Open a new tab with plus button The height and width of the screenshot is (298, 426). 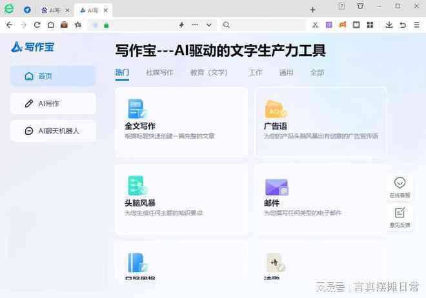click(312, 10)
